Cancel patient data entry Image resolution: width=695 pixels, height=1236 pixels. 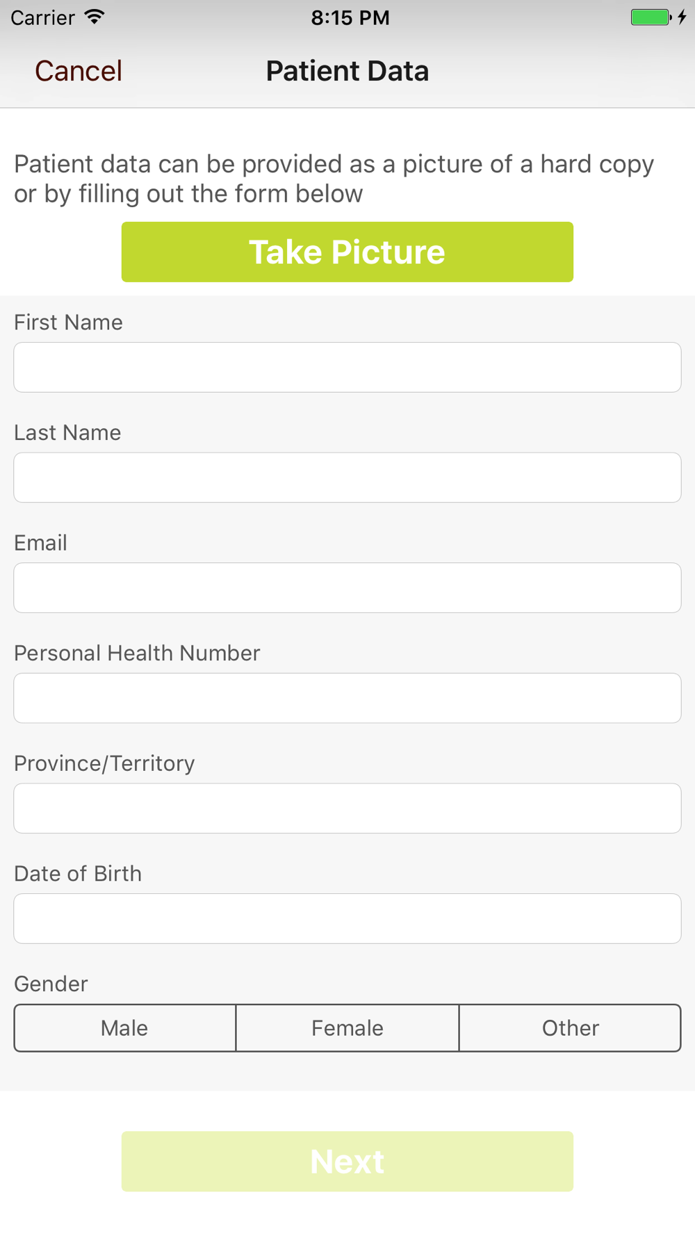[x=79, y=71]
